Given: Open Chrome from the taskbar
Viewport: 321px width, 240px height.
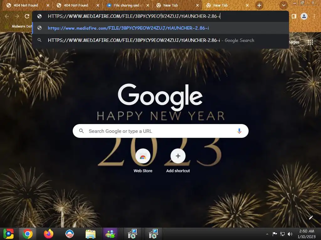Looking at the screenshot, I should point(28,234).
